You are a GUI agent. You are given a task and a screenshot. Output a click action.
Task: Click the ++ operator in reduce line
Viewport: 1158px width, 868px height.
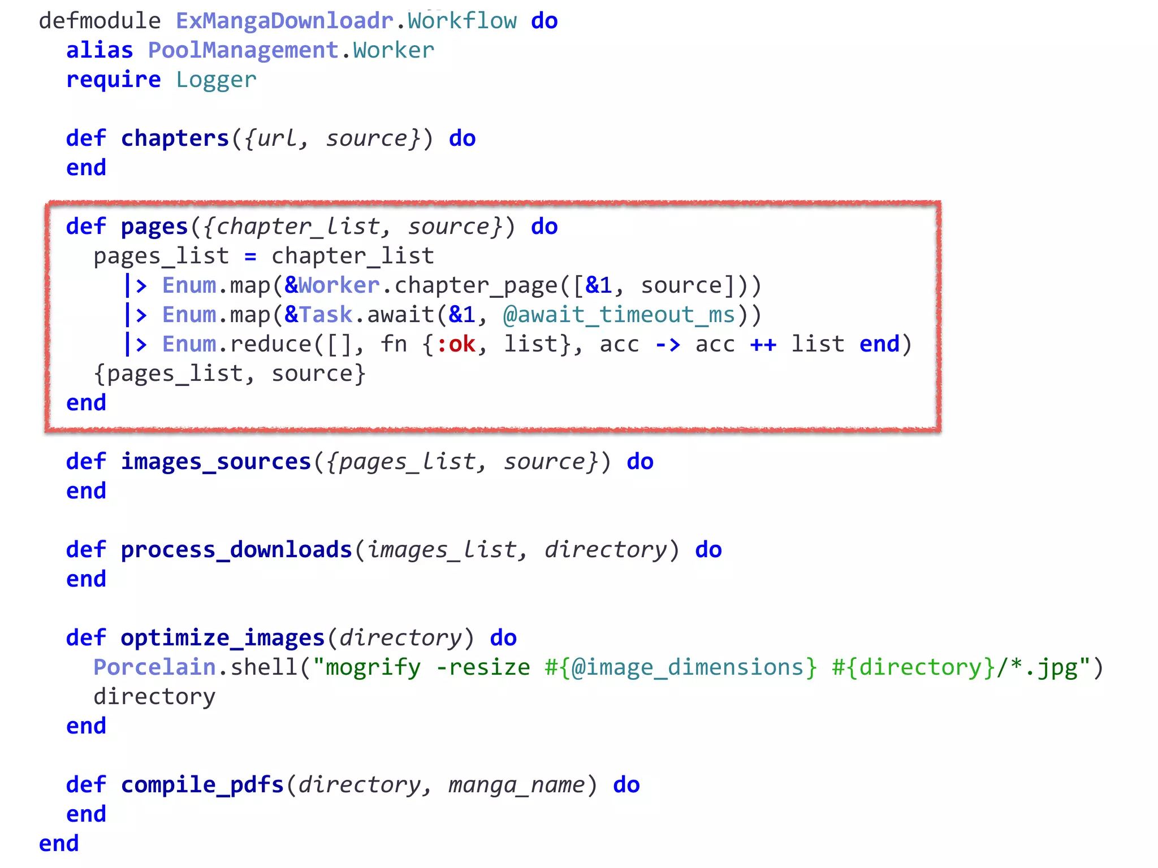[x=763, y=345]
